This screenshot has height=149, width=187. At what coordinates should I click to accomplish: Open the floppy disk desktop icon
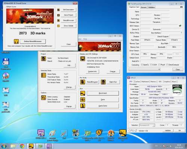point(6,64)
